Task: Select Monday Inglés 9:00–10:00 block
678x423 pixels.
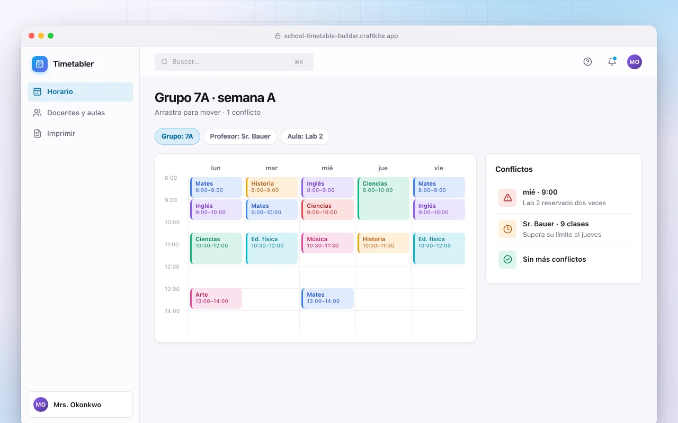Action: [x=216, y=209]
